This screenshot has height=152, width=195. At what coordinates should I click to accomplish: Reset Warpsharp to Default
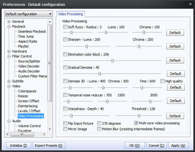(175, 116)
